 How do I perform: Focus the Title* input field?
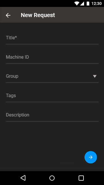tap(52, 38)
